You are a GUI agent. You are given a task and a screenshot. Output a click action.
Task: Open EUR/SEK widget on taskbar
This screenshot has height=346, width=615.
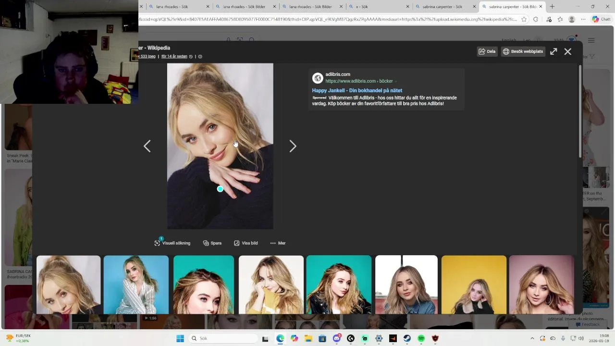pyautogui.click(x=18, y=338)
